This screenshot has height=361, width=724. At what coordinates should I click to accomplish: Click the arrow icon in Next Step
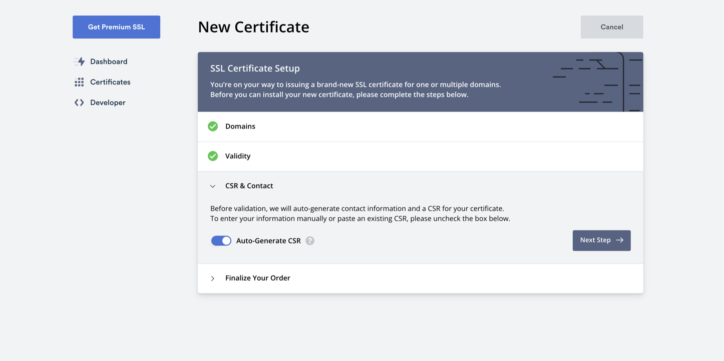[620, 240]
